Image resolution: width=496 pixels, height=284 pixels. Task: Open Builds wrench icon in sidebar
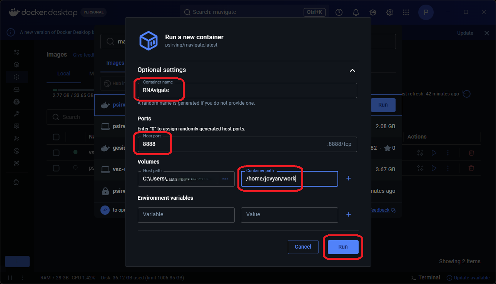click(17, 114)
